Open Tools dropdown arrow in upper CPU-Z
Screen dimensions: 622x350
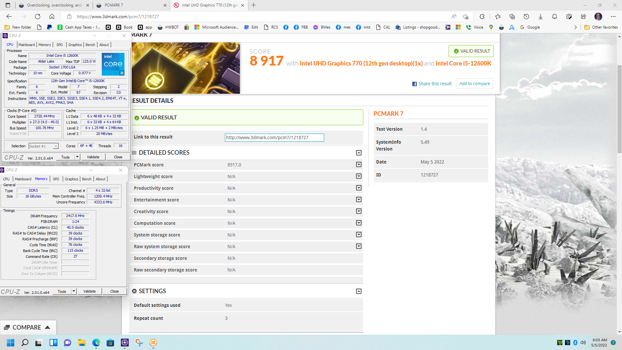(77, 157)
